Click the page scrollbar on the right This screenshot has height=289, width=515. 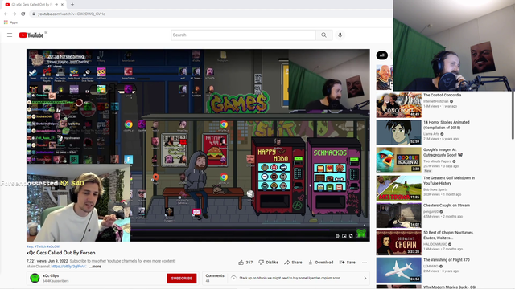[513, 115]
